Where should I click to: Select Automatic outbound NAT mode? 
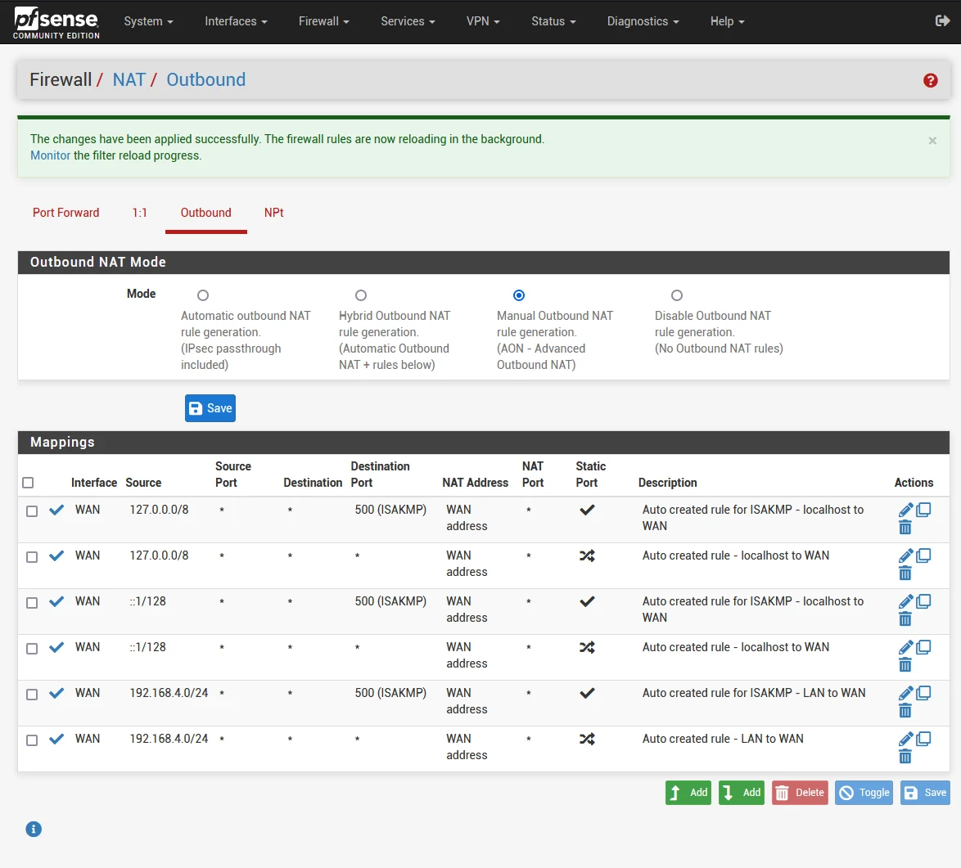tap(203, 295)
